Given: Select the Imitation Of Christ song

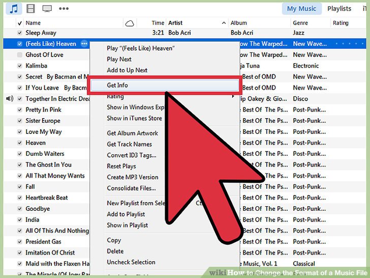Looking at the screenshot, I should coord(50,253).
